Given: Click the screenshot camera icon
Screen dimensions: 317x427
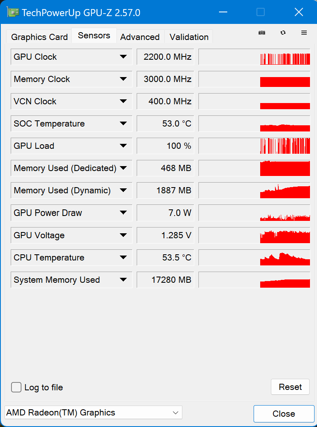Looking at the screenshot, I should point(261,33).
